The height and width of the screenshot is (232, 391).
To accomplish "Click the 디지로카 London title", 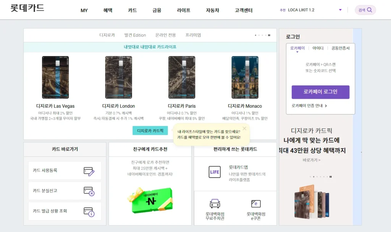I will [118, 106].
